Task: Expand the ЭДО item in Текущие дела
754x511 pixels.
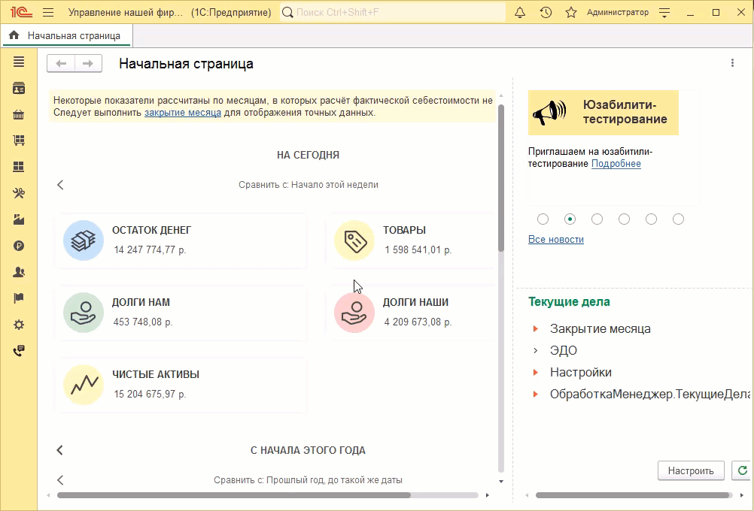Action: coord(535,351)
